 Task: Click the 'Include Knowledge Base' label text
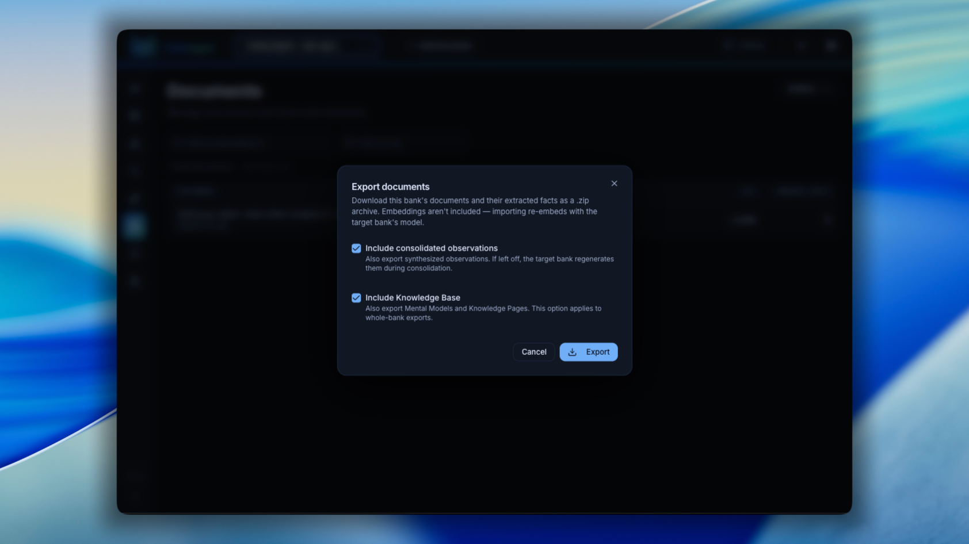tap(413, 298)
